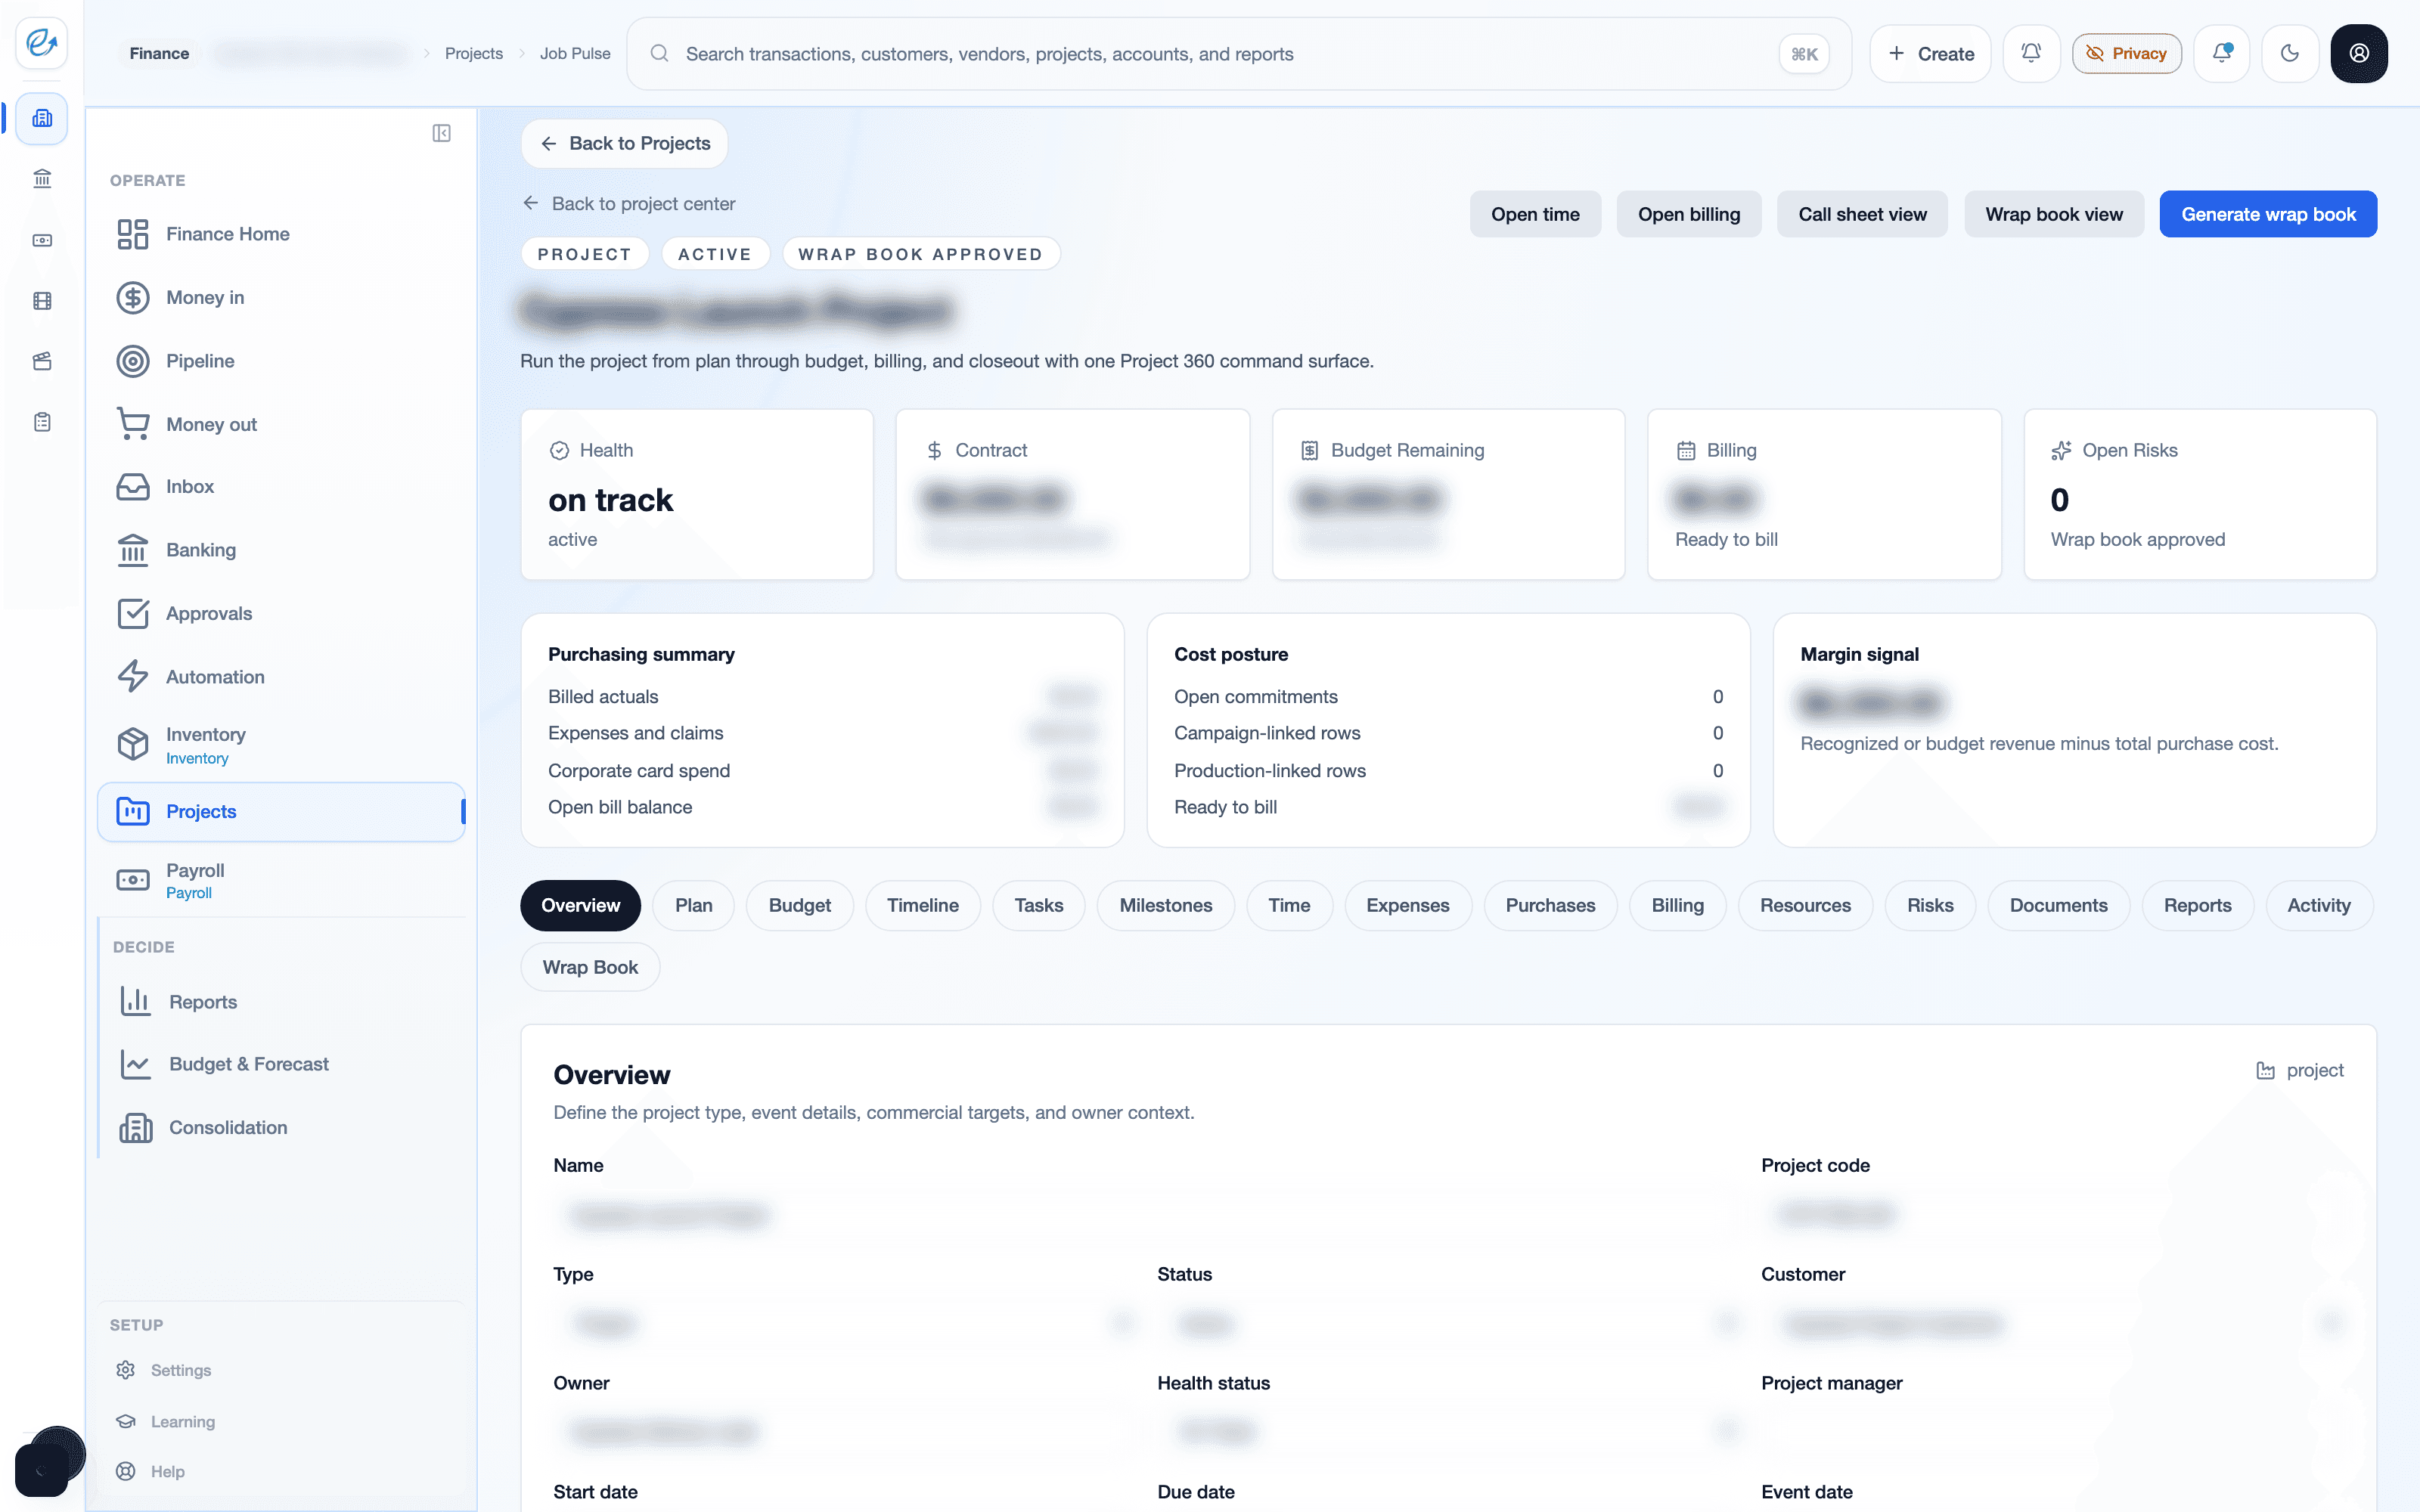Switch to the Reports tab
This screenshot has width=2420, height=1512.
click(2197, 905)
